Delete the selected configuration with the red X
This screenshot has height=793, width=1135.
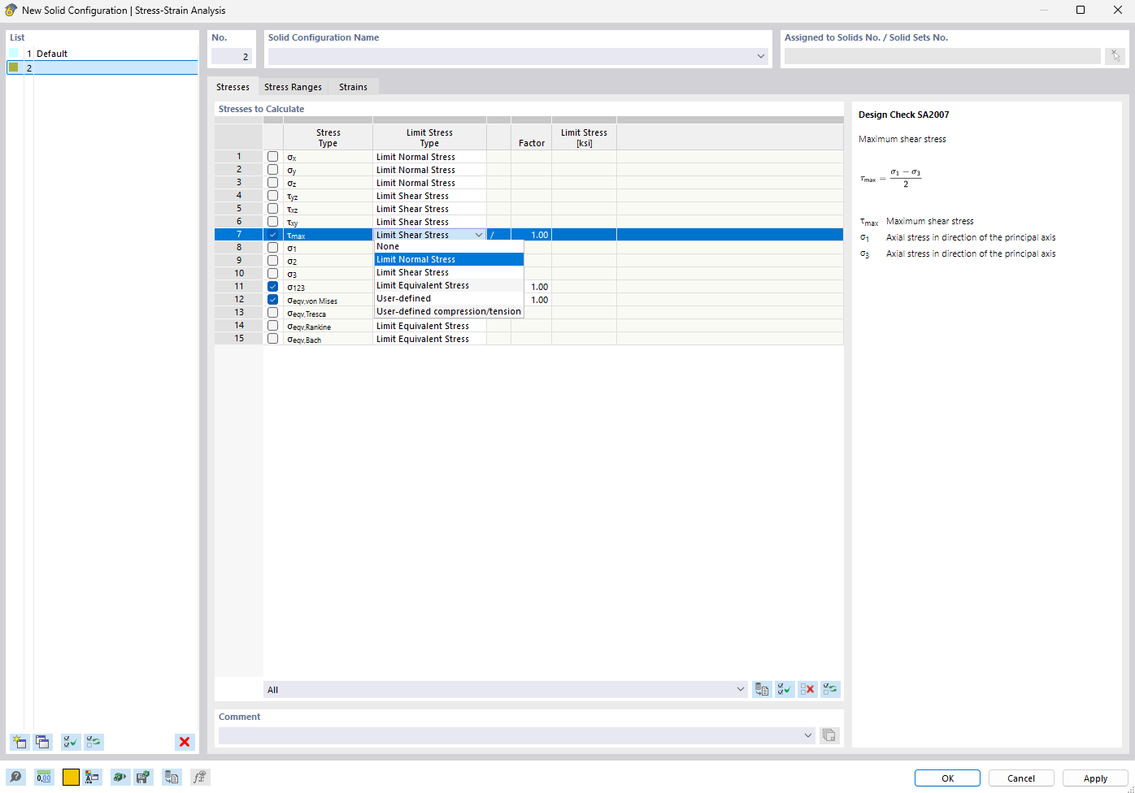click(x=185, y=742)
